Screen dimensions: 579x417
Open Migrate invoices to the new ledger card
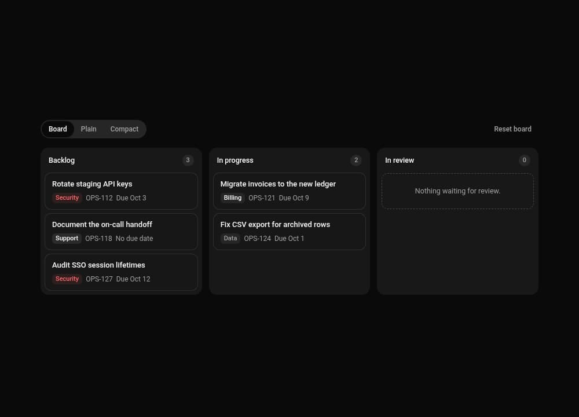click(289, 191)
